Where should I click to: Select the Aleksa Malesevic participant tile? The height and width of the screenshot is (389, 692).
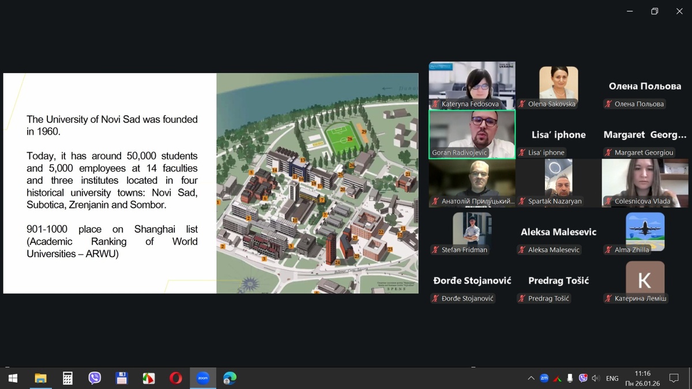click(558, 232)
